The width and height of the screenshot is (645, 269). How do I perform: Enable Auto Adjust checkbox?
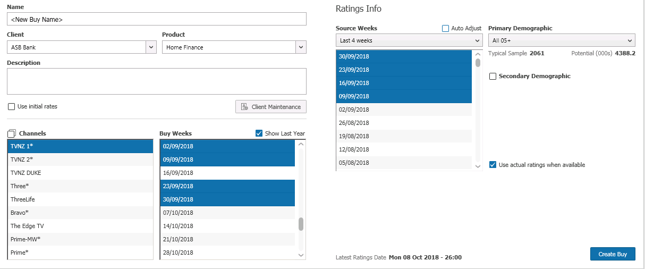pyautogui.click(x=445, y=28)
